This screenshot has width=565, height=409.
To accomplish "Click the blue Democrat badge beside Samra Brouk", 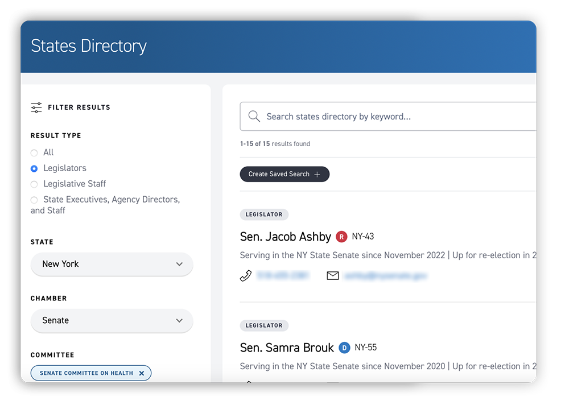I will coord(344,347).
